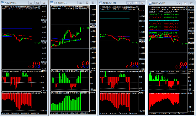Maximize the NZDUSD,M1 chart window

tap(136, 3)
